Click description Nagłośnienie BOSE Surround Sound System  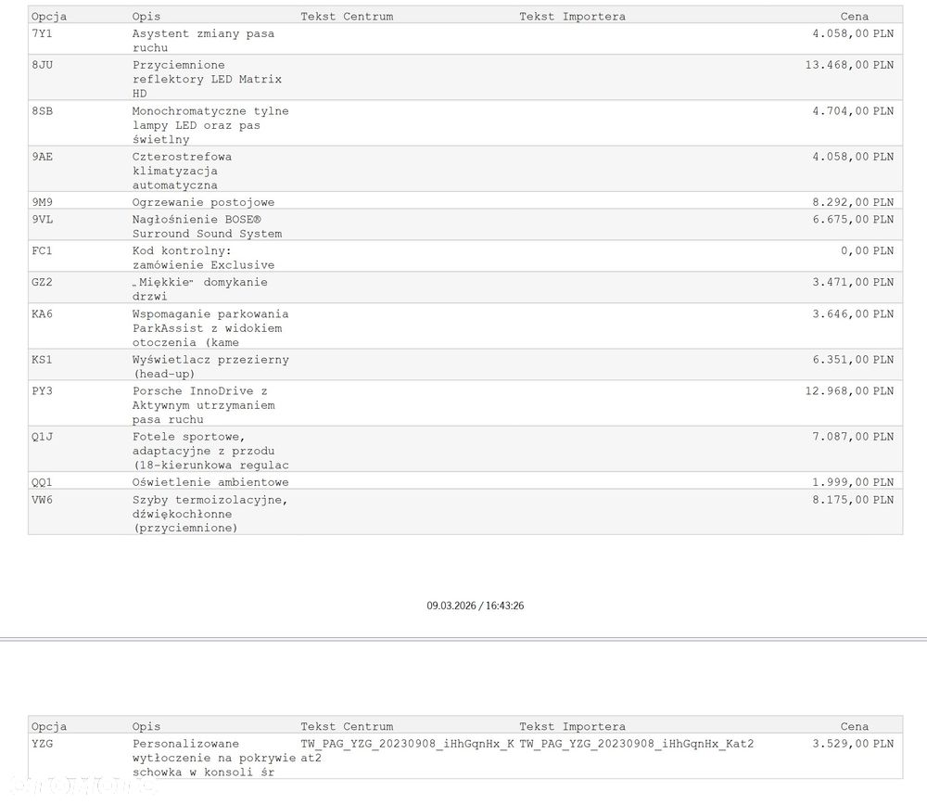click(x=207, y=226)
